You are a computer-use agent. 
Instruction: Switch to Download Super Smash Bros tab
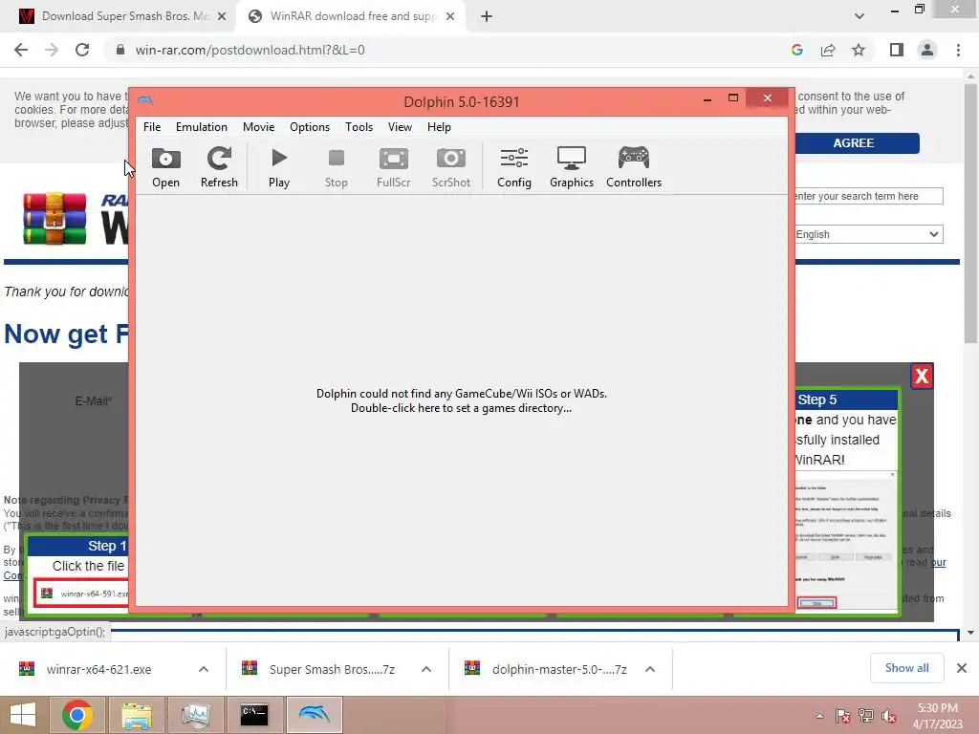pos(118,16)
